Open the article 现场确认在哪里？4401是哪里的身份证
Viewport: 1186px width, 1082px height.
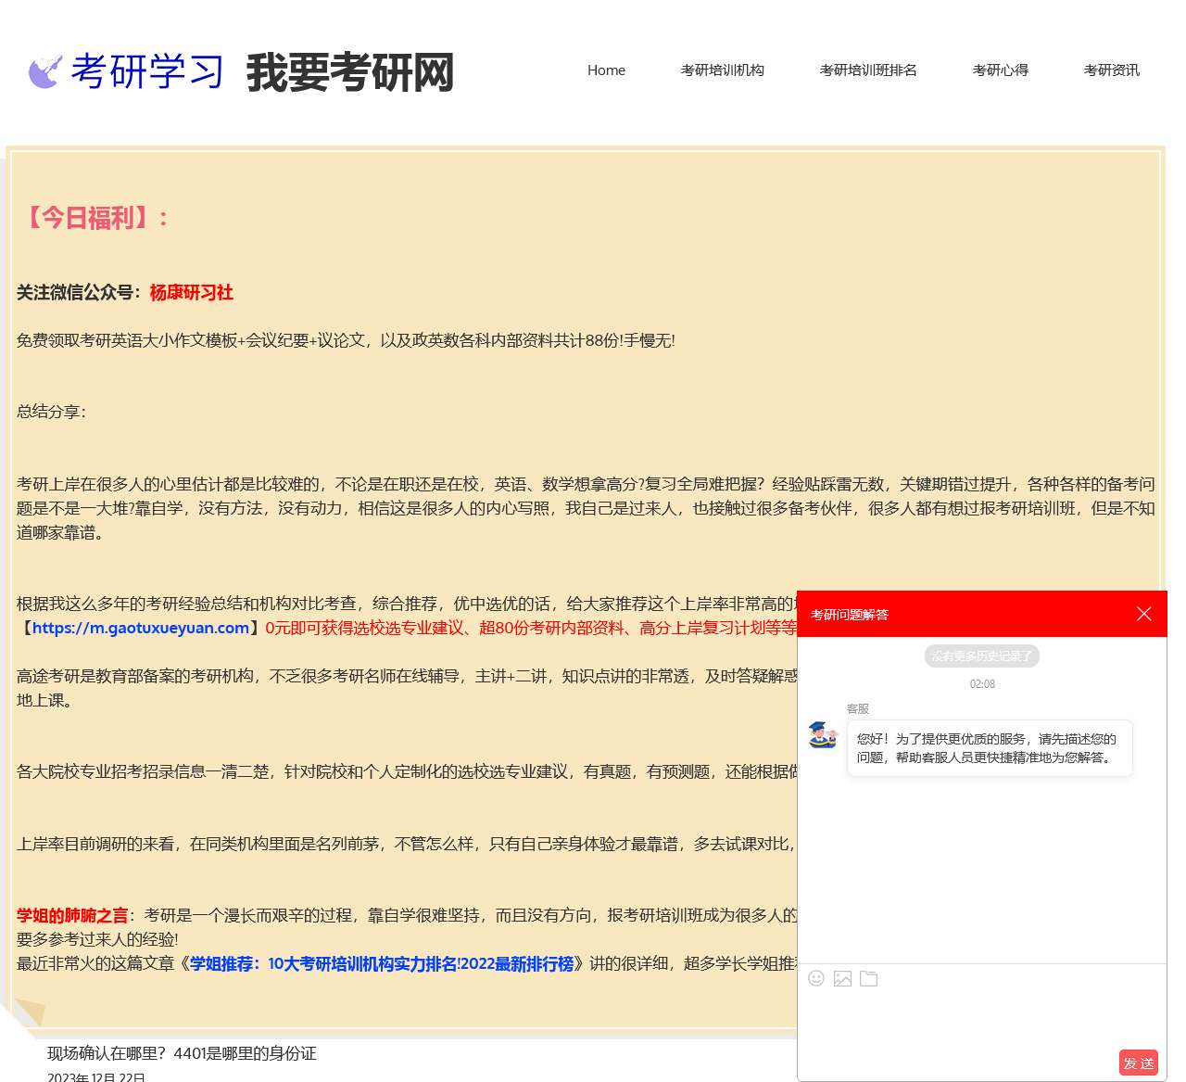(x=182, y=1053)
